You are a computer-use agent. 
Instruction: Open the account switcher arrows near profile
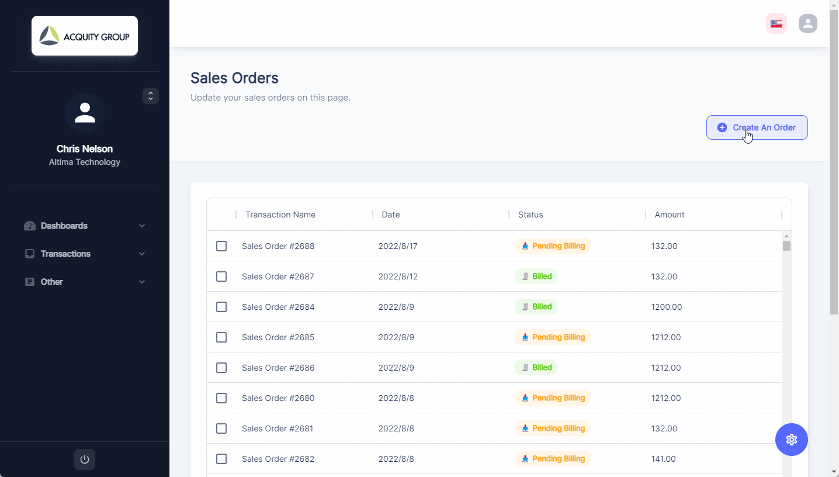coord(150,96)
